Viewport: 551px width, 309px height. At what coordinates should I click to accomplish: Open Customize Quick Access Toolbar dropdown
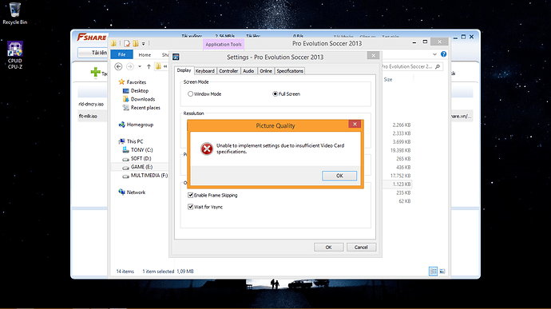pos(144,44)
